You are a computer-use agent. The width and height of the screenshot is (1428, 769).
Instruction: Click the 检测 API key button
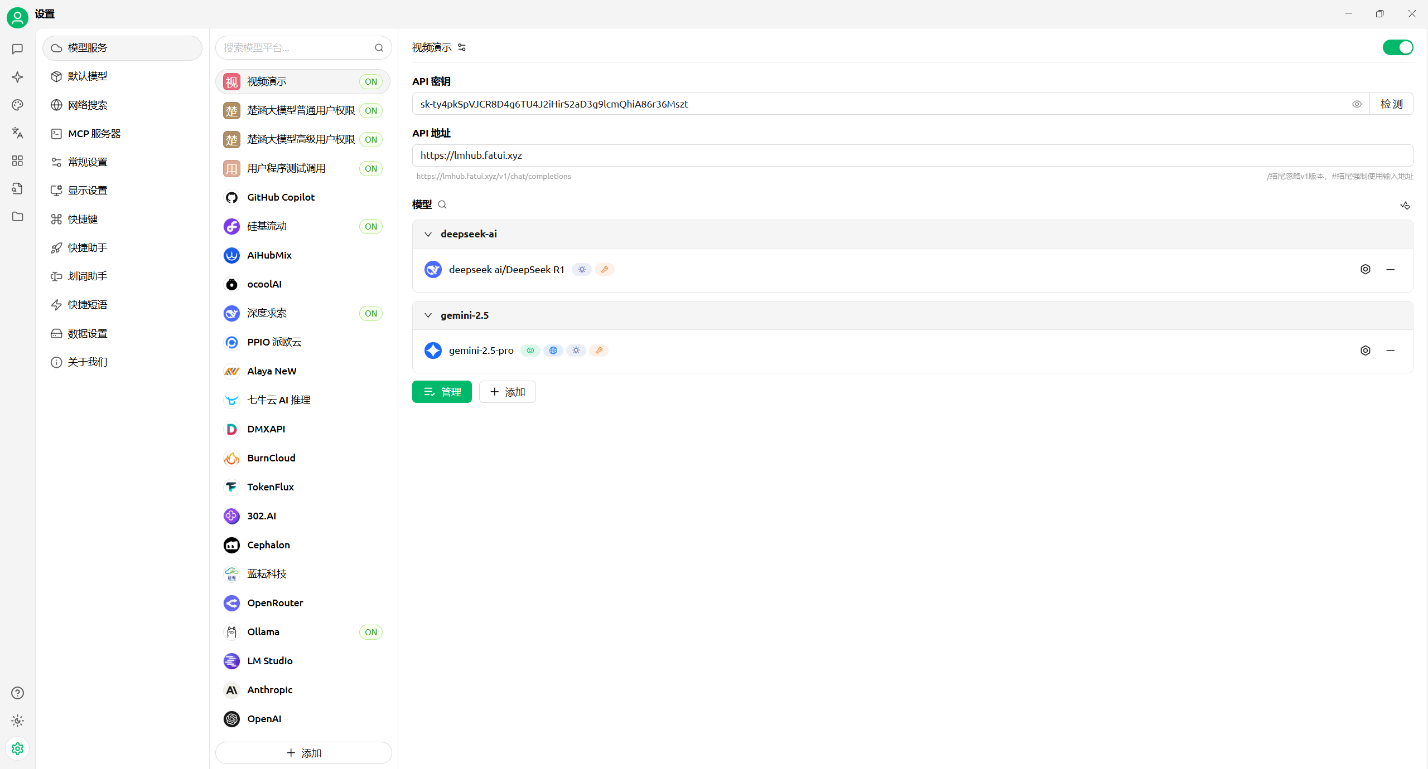coord(1391,104)
